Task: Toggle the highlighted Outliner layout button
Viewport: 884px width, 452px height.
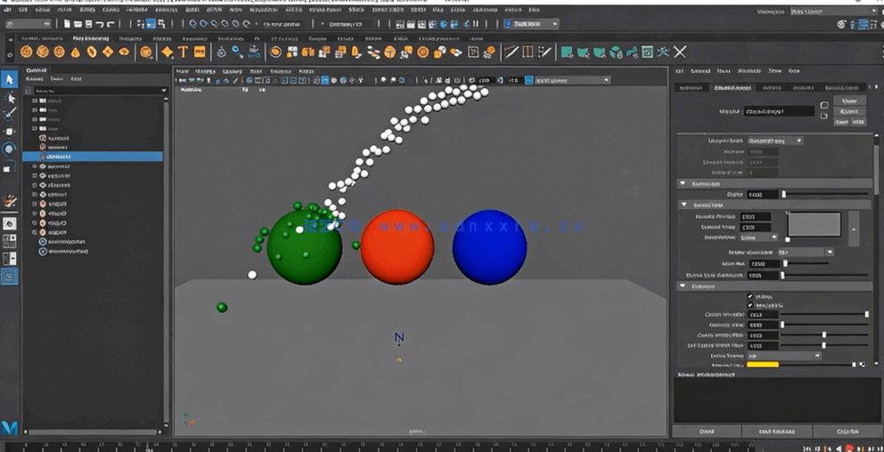Action: click(x=10, y=277)
